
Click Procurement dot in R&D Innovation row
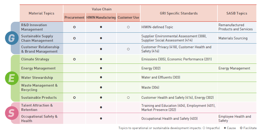74,27
